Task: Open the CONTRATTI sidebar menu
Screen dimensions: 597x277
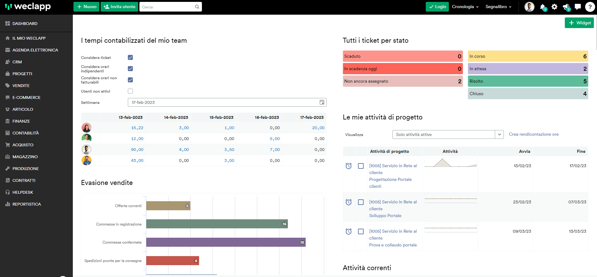Action: point(36,180)
